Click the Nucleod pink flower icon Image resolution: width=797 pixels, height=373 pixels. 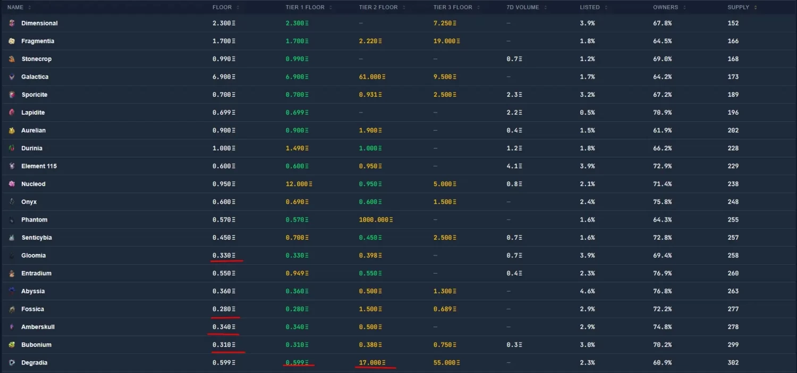12,184
